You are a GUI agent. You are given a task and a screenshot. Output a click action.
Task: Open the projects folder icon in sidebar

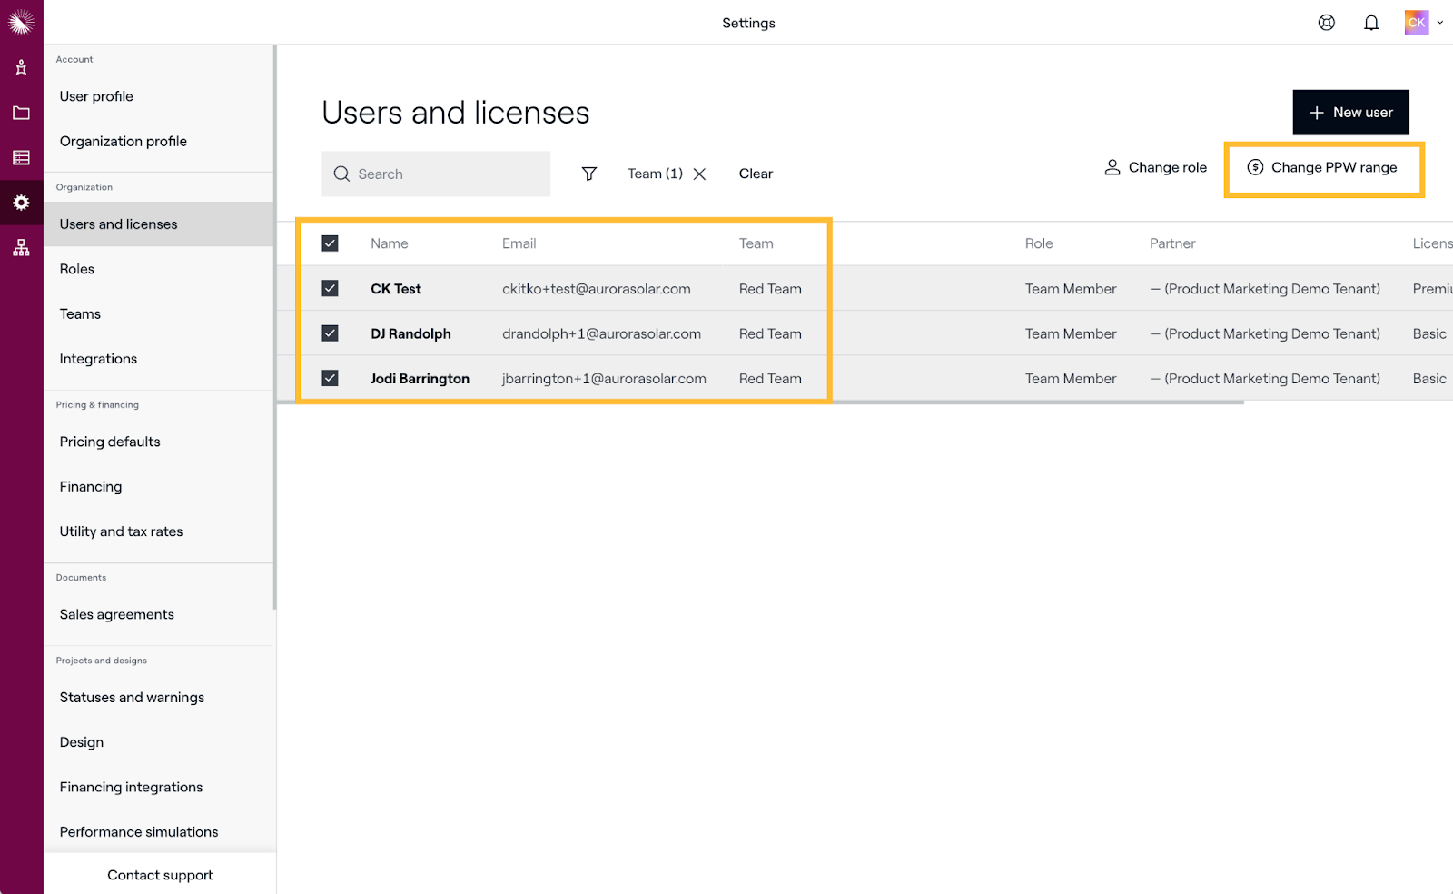tap(21, 113)
